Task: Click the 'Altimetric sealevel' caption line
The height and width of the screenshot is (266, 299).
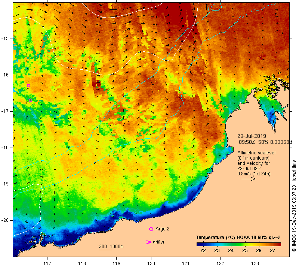Action: tap(256, 153)
